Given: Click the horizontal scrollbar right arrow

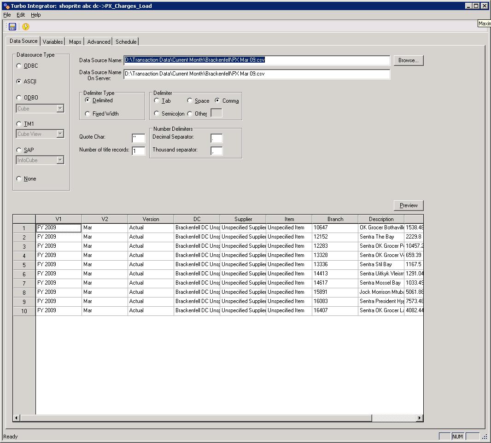Looking at the screenshot, I should 420,418.
